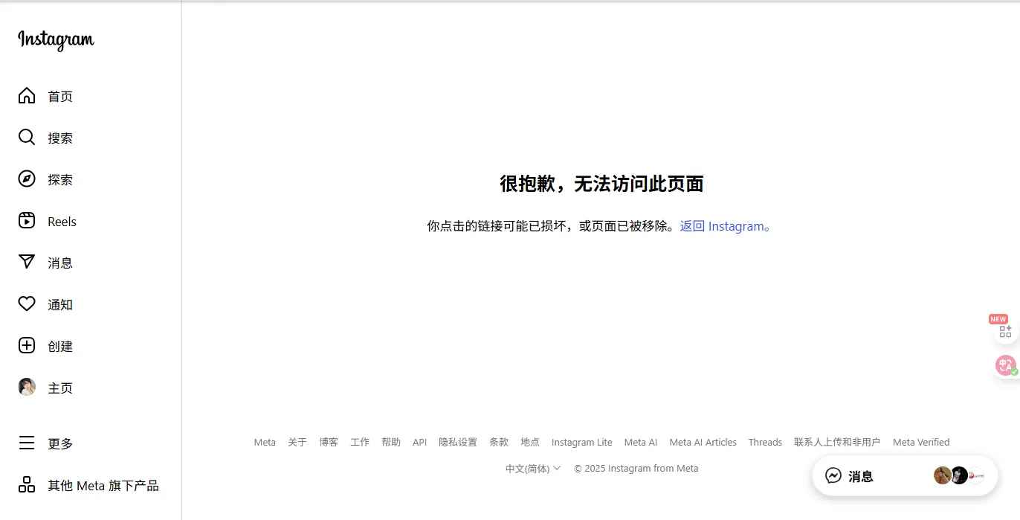Click the messages paper-plane icon
Image resolution: width=1020 pixels, height=520 pixels.
(27, 263)
